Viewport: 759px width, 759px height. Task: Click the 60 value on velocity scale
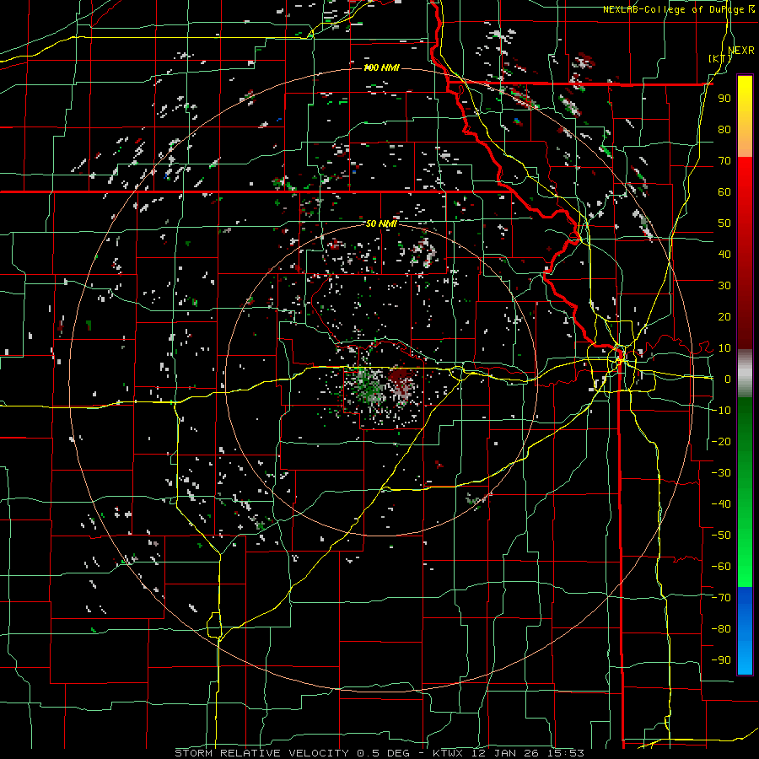tap(724, 192)
